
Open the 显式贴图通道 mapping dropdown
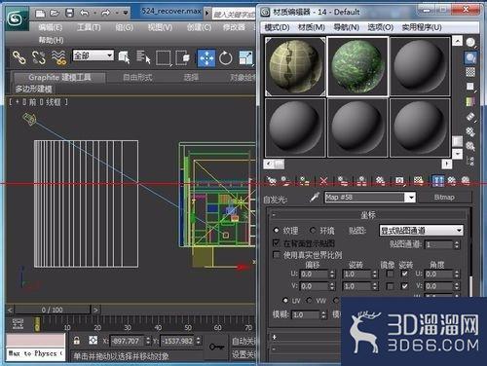(x=421, y=231)
